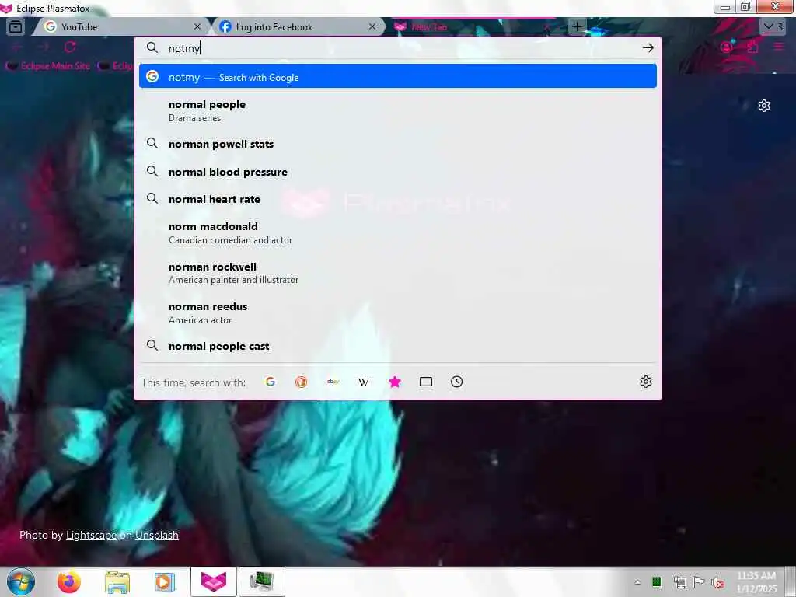Select Eclipse Plasmafox taskbar button
796x597 pixels.
click(x=214, y=581)
